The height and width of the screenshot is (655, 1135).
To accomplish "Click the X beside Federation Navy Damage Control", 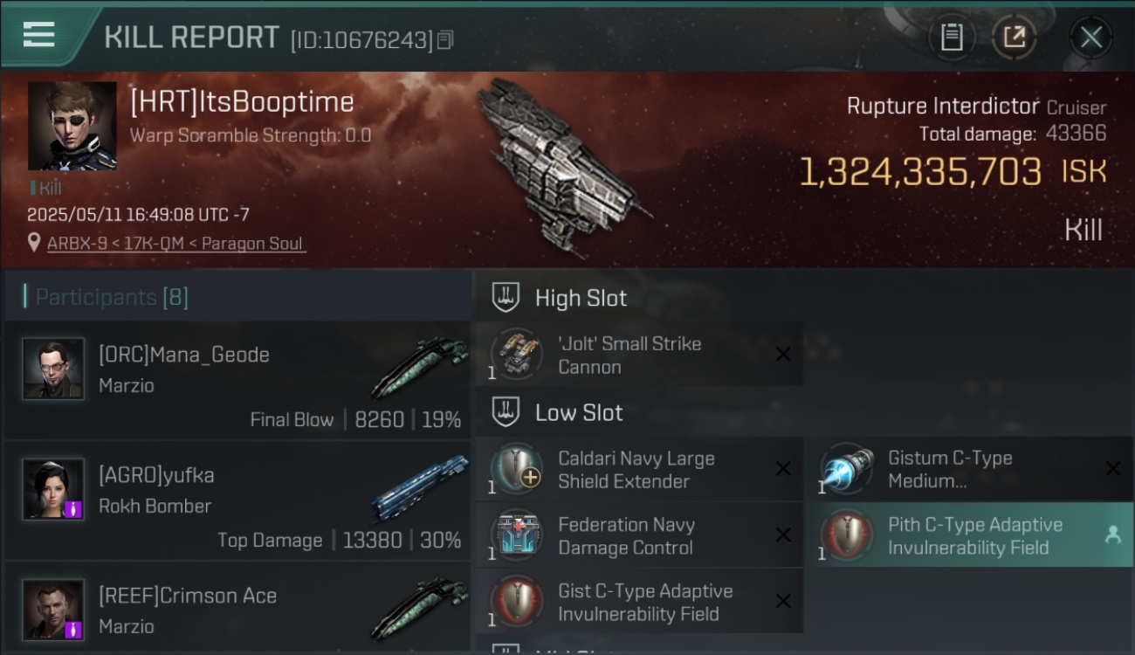I will click(783, 535).
